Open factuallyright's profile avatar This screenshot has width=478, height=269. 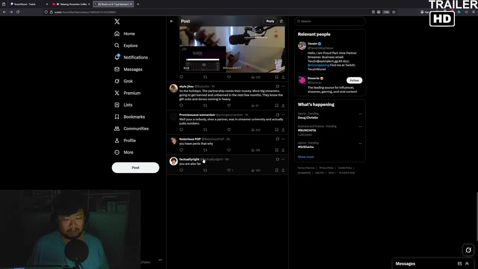pos(174,161)
